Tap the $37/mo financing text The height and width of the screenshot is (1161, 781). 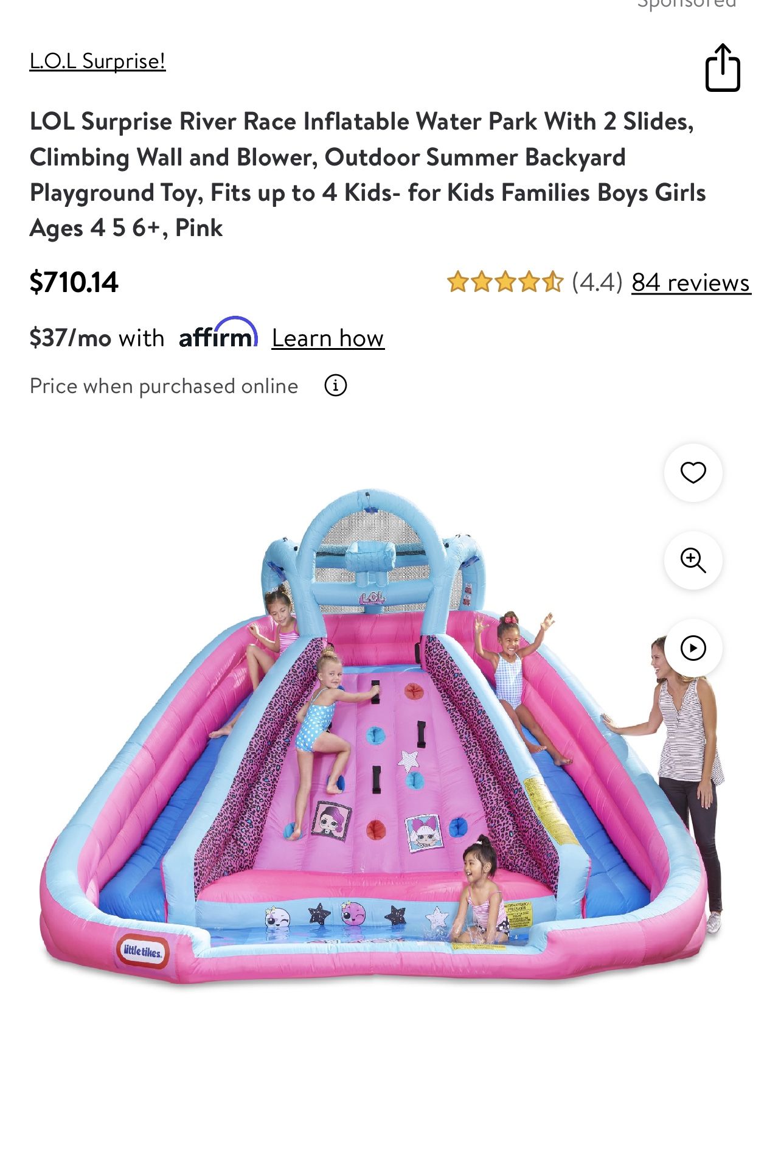(97, 338)
